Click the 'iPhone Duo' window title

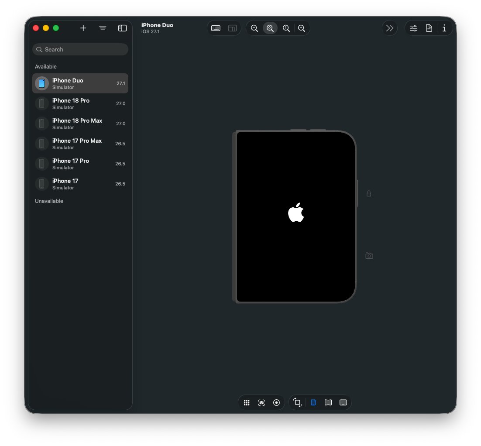tap(157, 25)
